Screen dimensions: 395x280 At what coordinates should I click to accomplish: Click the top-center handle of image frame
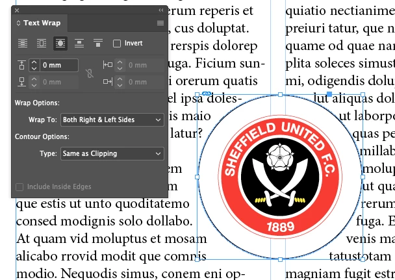[x=280, y=94]
